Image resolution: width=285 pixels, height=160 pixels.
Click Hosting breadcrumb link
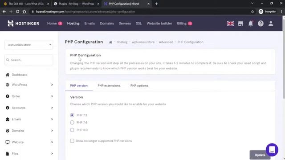coord(122,42)
